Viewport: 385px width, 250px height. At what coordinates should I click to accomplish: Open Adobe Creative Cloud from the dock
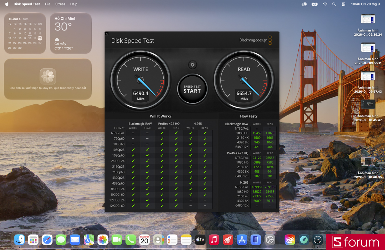(290, 240)
